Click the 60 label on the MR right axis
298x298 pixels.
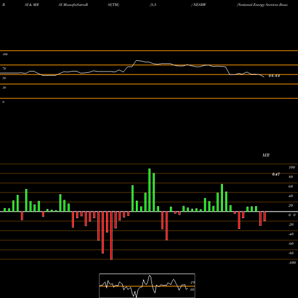click(x=291, y=187)
